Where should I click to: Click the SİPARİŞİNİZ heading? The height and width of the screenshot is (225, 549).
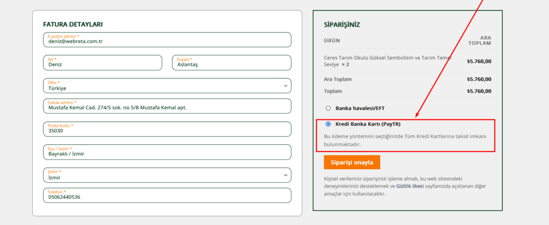coord(342,25)
